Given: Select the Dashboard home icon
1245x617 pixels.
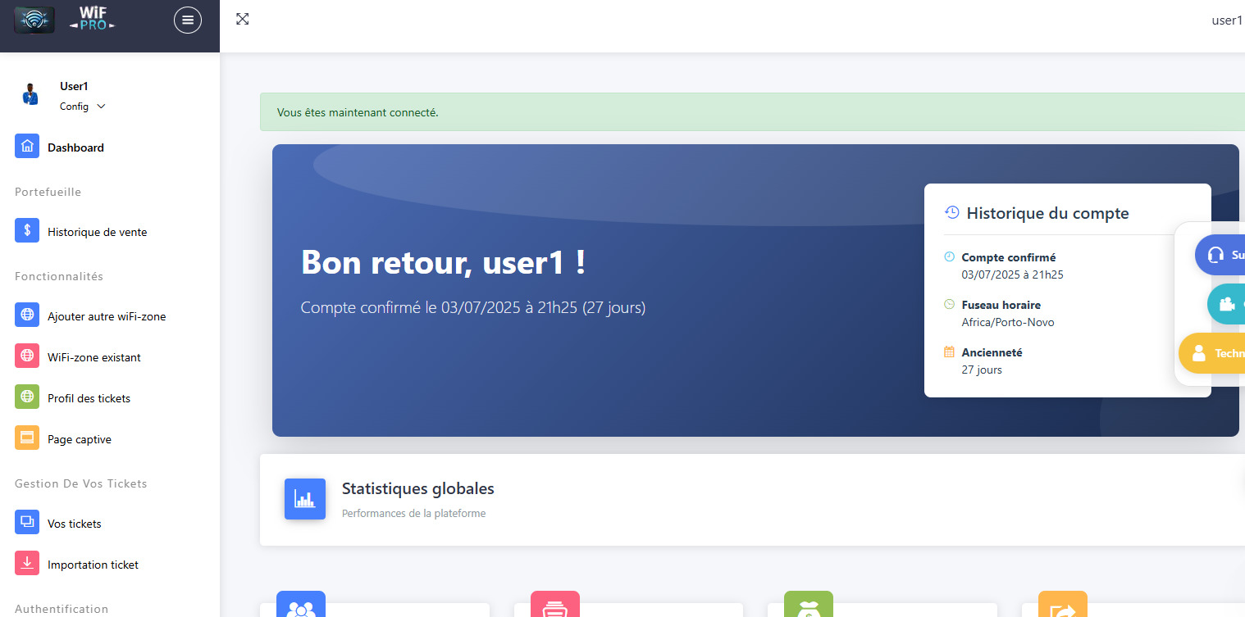Looking at the screenshot, I should tap(27, 146).
